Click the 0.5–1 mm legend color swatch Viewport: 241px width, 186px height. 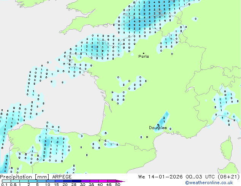(15, 181)
